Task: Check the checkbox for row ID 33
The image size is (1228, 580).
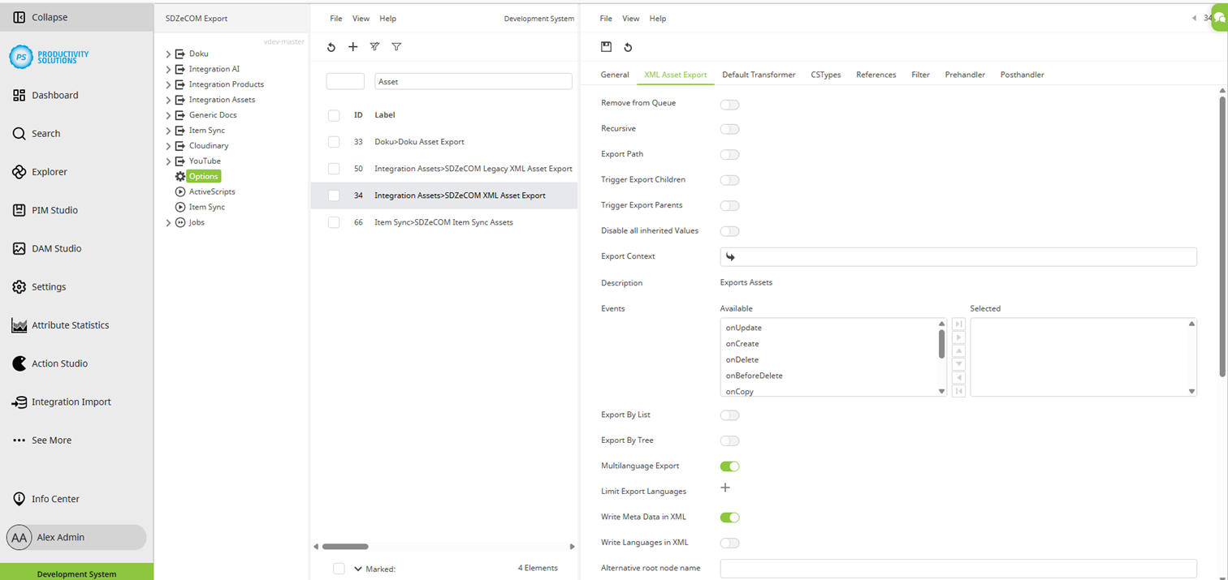Action: pyautogui.click(x=334, y=142)
